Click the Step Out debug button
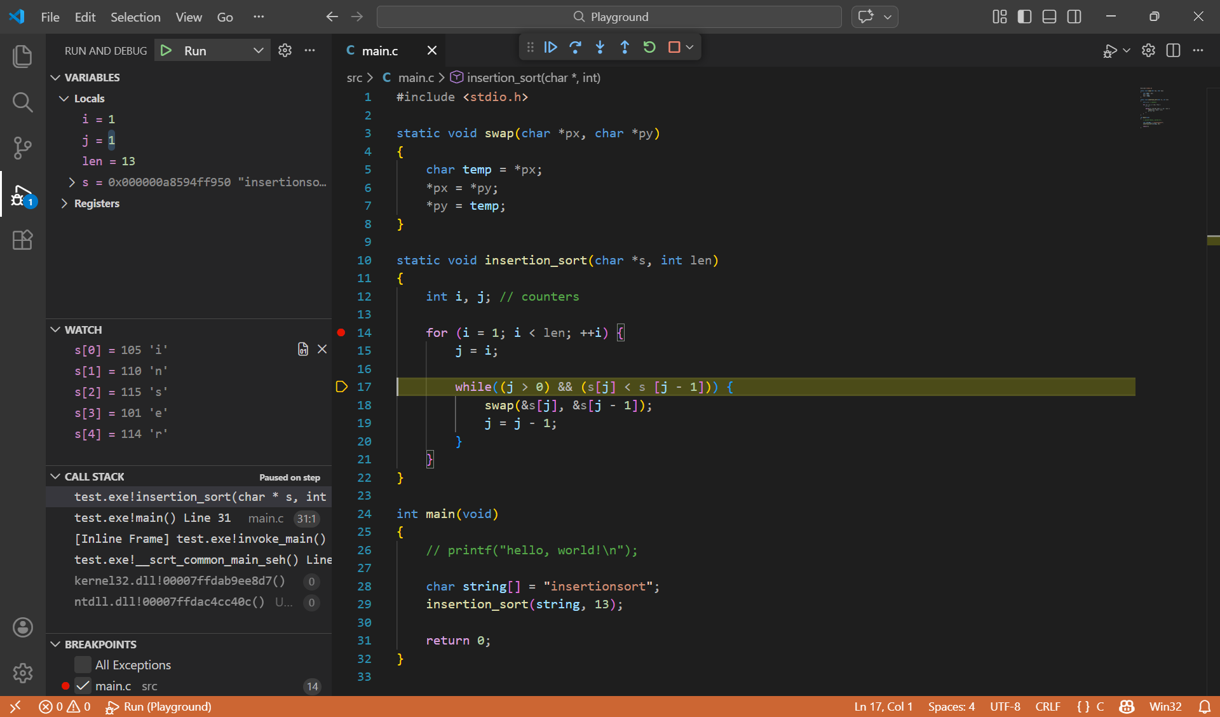Viewport: 1220px width, 717px height. 625,47
